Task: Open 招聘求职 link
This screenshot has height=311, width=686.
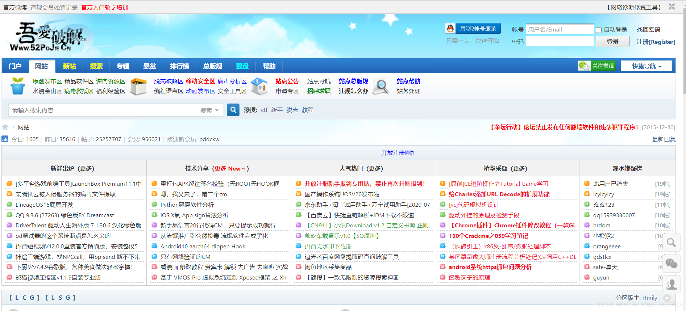Action: 319,91
